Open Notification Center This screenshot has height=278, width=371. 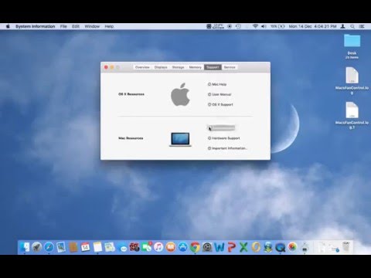pos(362,26)
